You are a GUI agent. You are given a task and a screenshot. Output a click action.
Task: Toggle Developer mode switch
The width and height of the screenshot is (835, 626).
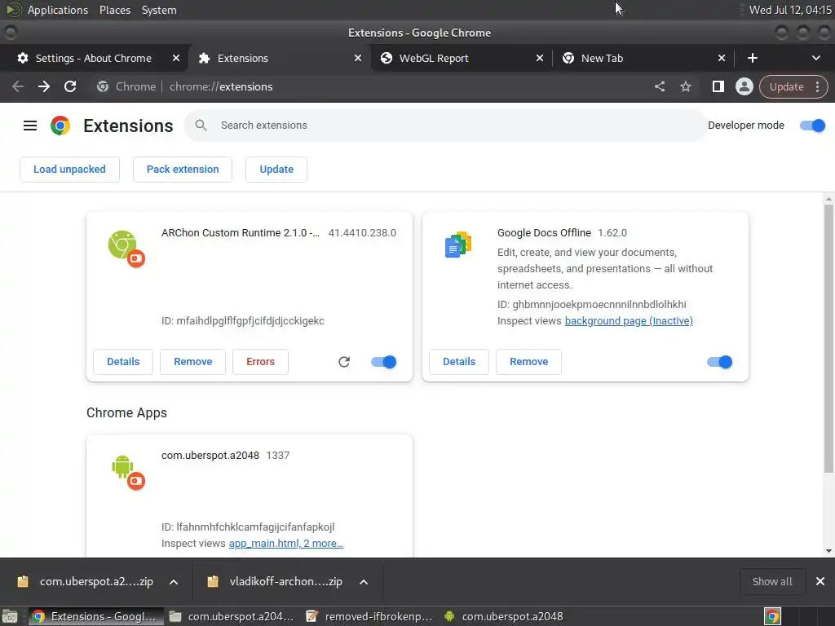click(x=813, y=126)
